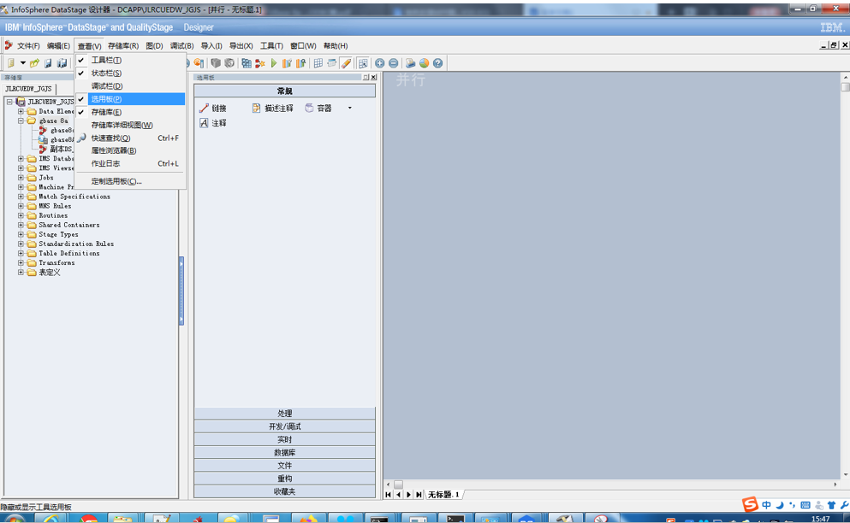This screenshot has height=523, width=850.
Task: Select the 注释 annotation palette tool
Action: 213,123
